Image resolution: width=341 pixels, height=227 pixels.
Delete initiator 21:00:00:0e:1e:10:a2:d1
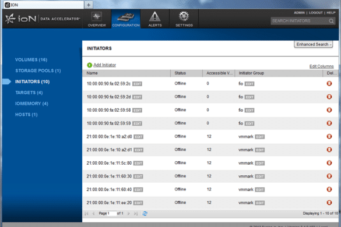[329, 150]
